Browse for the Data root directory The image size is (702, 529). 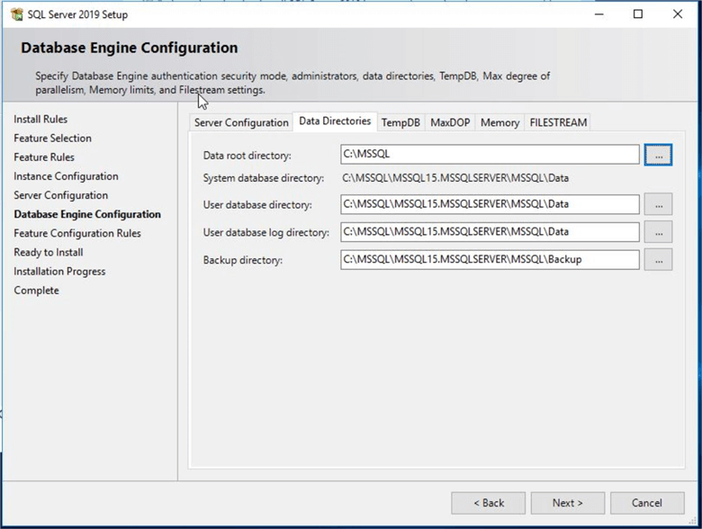tap(658, 155)
